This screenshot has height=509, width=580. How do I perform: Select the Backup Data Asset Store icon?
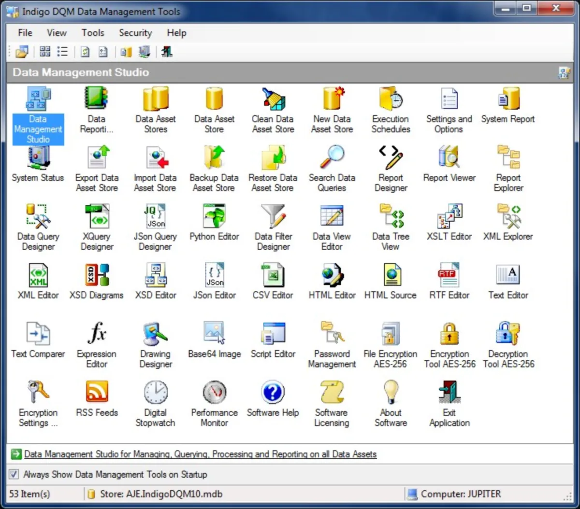tap(214, 158)
